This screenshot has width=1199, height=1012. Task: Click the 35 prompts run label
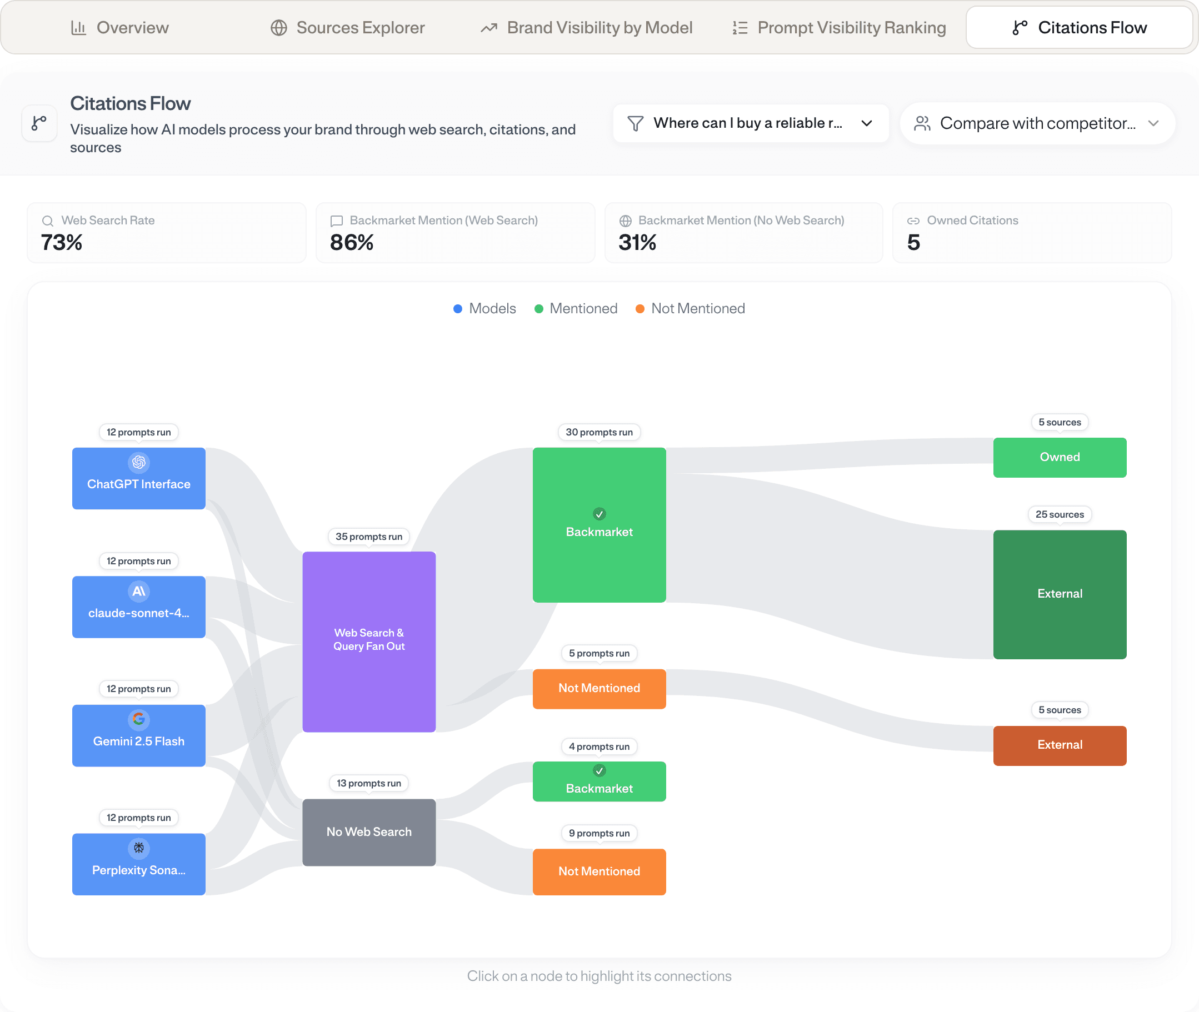(369, 537)
